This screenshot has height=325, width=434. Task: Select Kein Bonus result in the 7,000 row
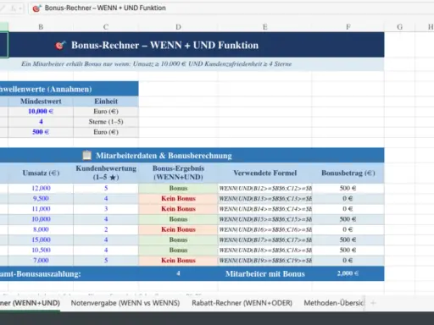point(178,261)
